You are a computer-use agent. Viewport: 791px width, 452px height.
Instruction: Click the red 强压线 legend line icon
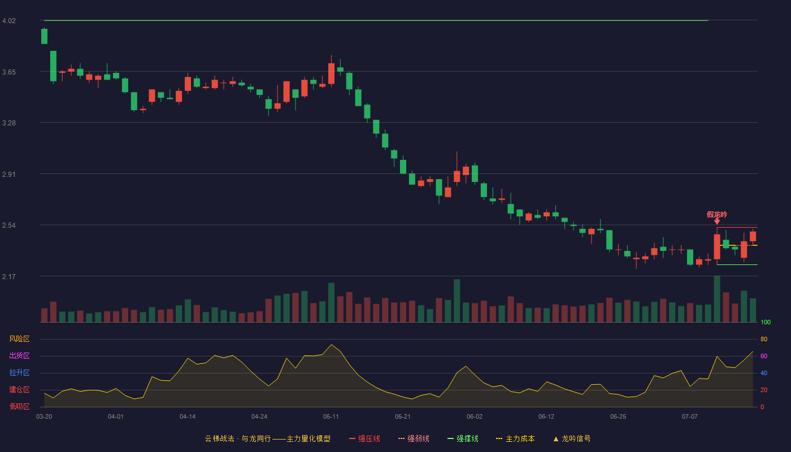click(352, 438)
